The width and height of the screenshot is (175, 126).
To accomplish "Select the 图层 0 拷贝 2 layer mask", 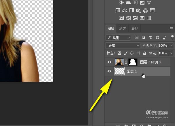I will (x=133, y=62).
